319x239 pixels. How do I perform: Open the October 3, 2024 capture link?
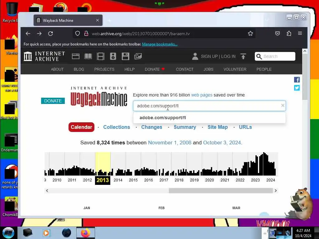click(222, 143)
